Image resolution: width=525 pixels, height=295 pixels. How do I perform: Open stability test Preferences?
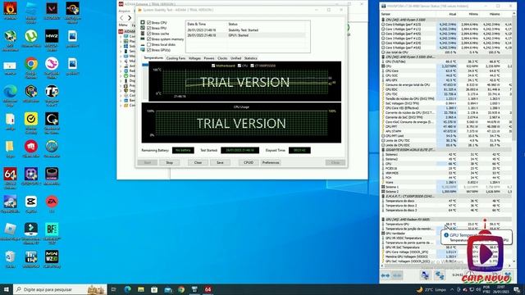(271, 162)
